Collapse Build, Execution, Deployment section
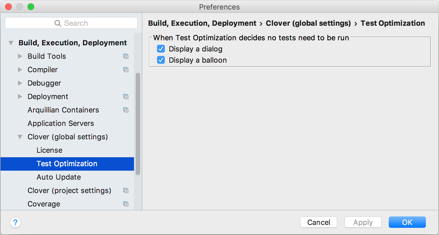The image size is (439, 235). pos(11,43)
